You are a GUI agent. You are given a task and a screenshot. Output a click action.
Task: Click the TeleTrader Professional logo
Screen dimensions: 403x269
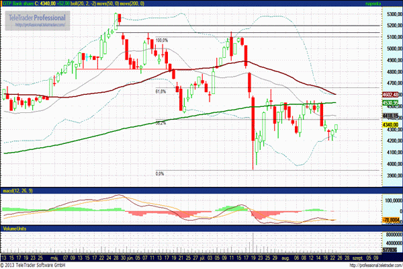pyautogui.click(x=37, y=17)
